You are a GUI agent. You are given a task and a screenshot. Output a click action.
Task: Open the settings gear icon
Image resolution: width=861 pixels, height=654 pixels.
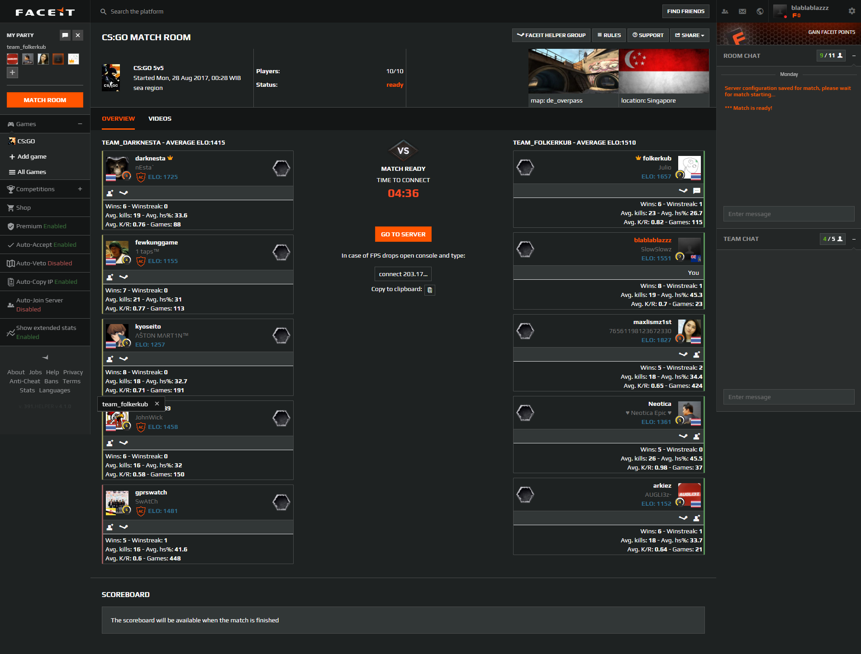pos(852,11)
